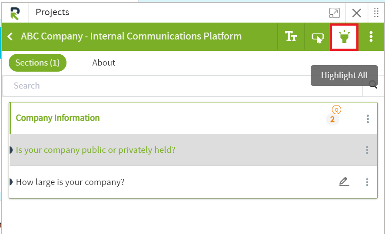Activate the select-on-page cursor icon
The image size is (385, 234).
tap(318, 37)
